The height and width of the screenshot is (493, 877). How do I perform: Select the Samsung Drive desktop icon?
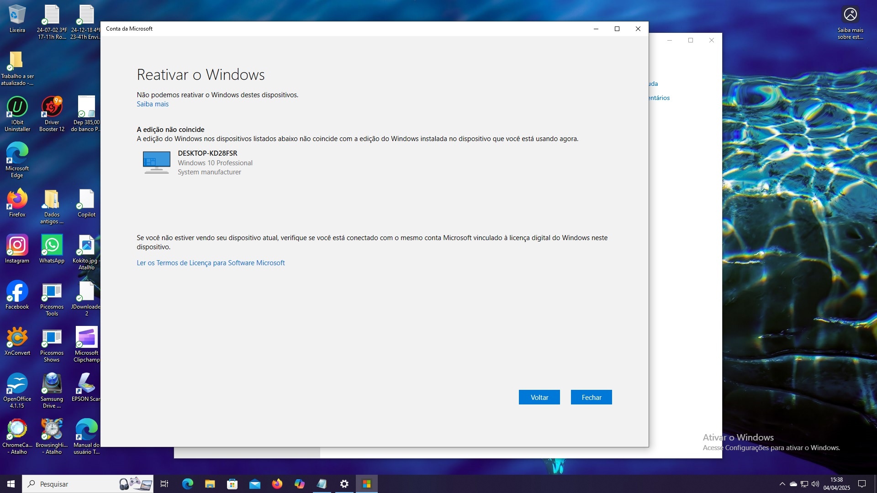[52, 391]
